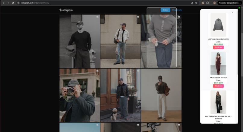
Task: Open the black-and-white post with black sweater
Action: click(x=80, y=41)
